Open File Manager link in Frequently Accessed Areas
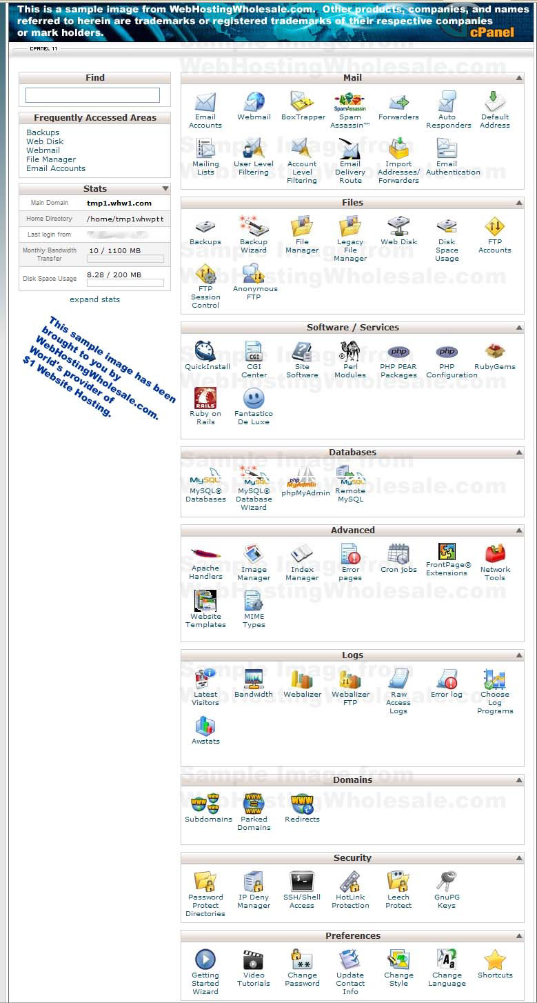The width and height of the screenshot is (537, 1003). pos(51,159)
